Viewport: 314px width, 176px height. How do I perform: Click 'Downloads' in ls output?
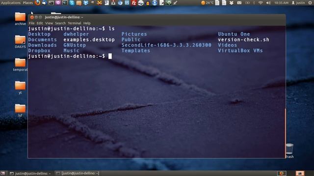[43, 45]
